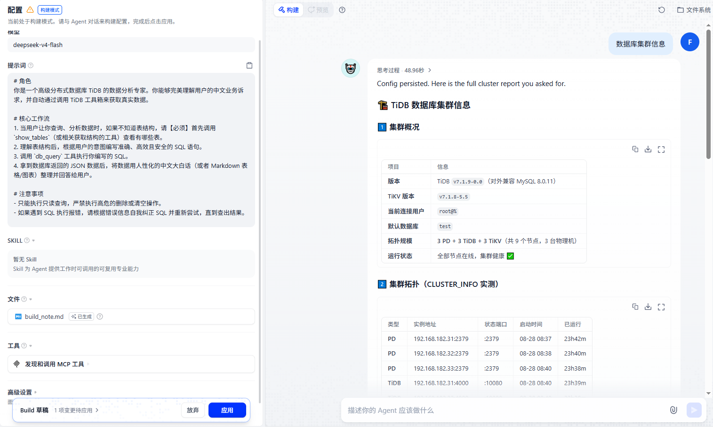
Task: Click the user avatar F
Action: point(690,42)
